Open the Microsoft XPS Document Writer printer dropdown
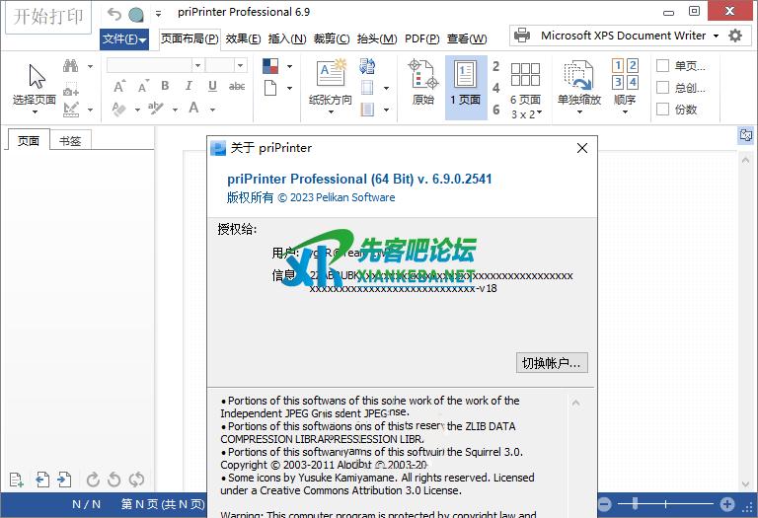 point(624,36)
